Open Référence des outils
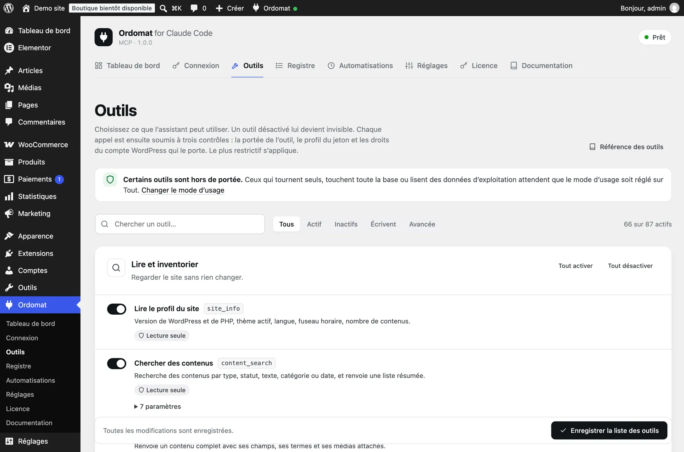Screen dimensions: 684x452 coord(626,147)
